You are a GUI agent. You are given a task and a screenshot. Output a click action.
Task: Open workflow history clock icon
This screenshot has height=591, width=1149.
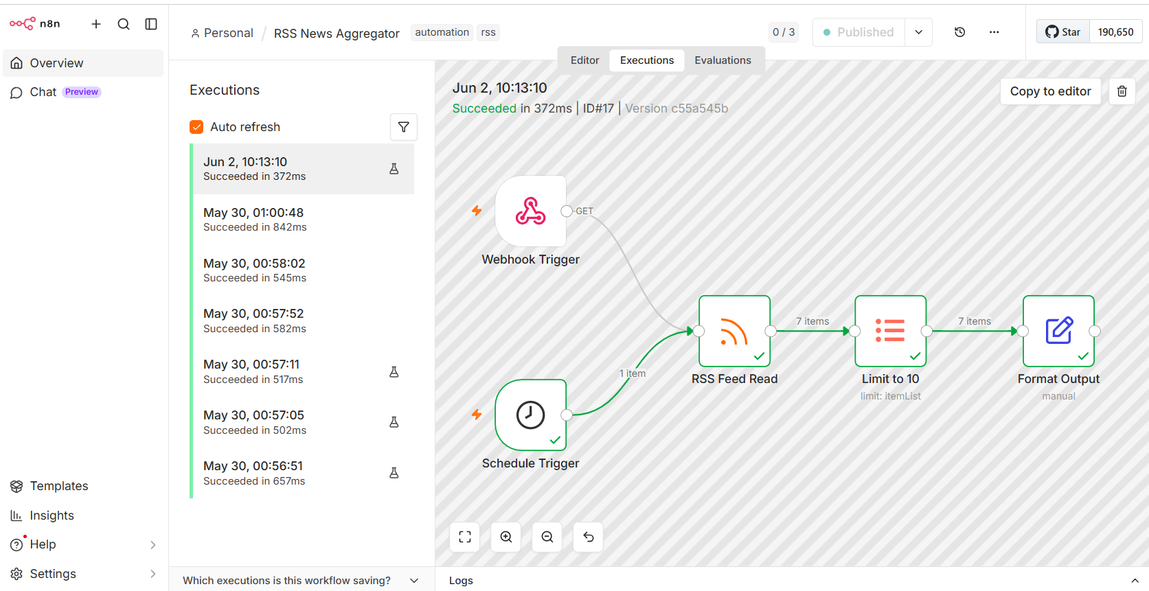[959, 32]
